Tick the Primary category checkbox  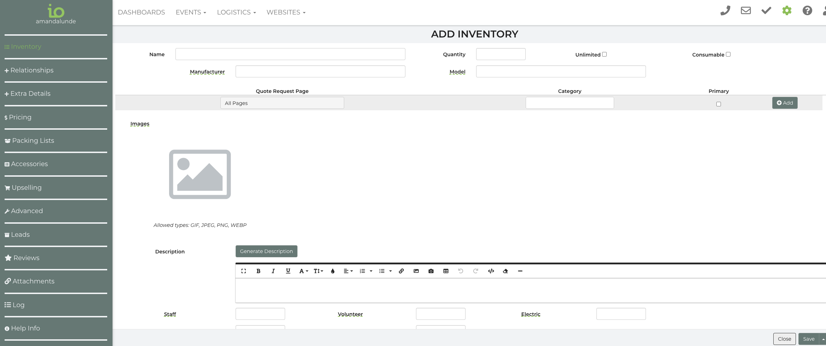click(718, 104)
